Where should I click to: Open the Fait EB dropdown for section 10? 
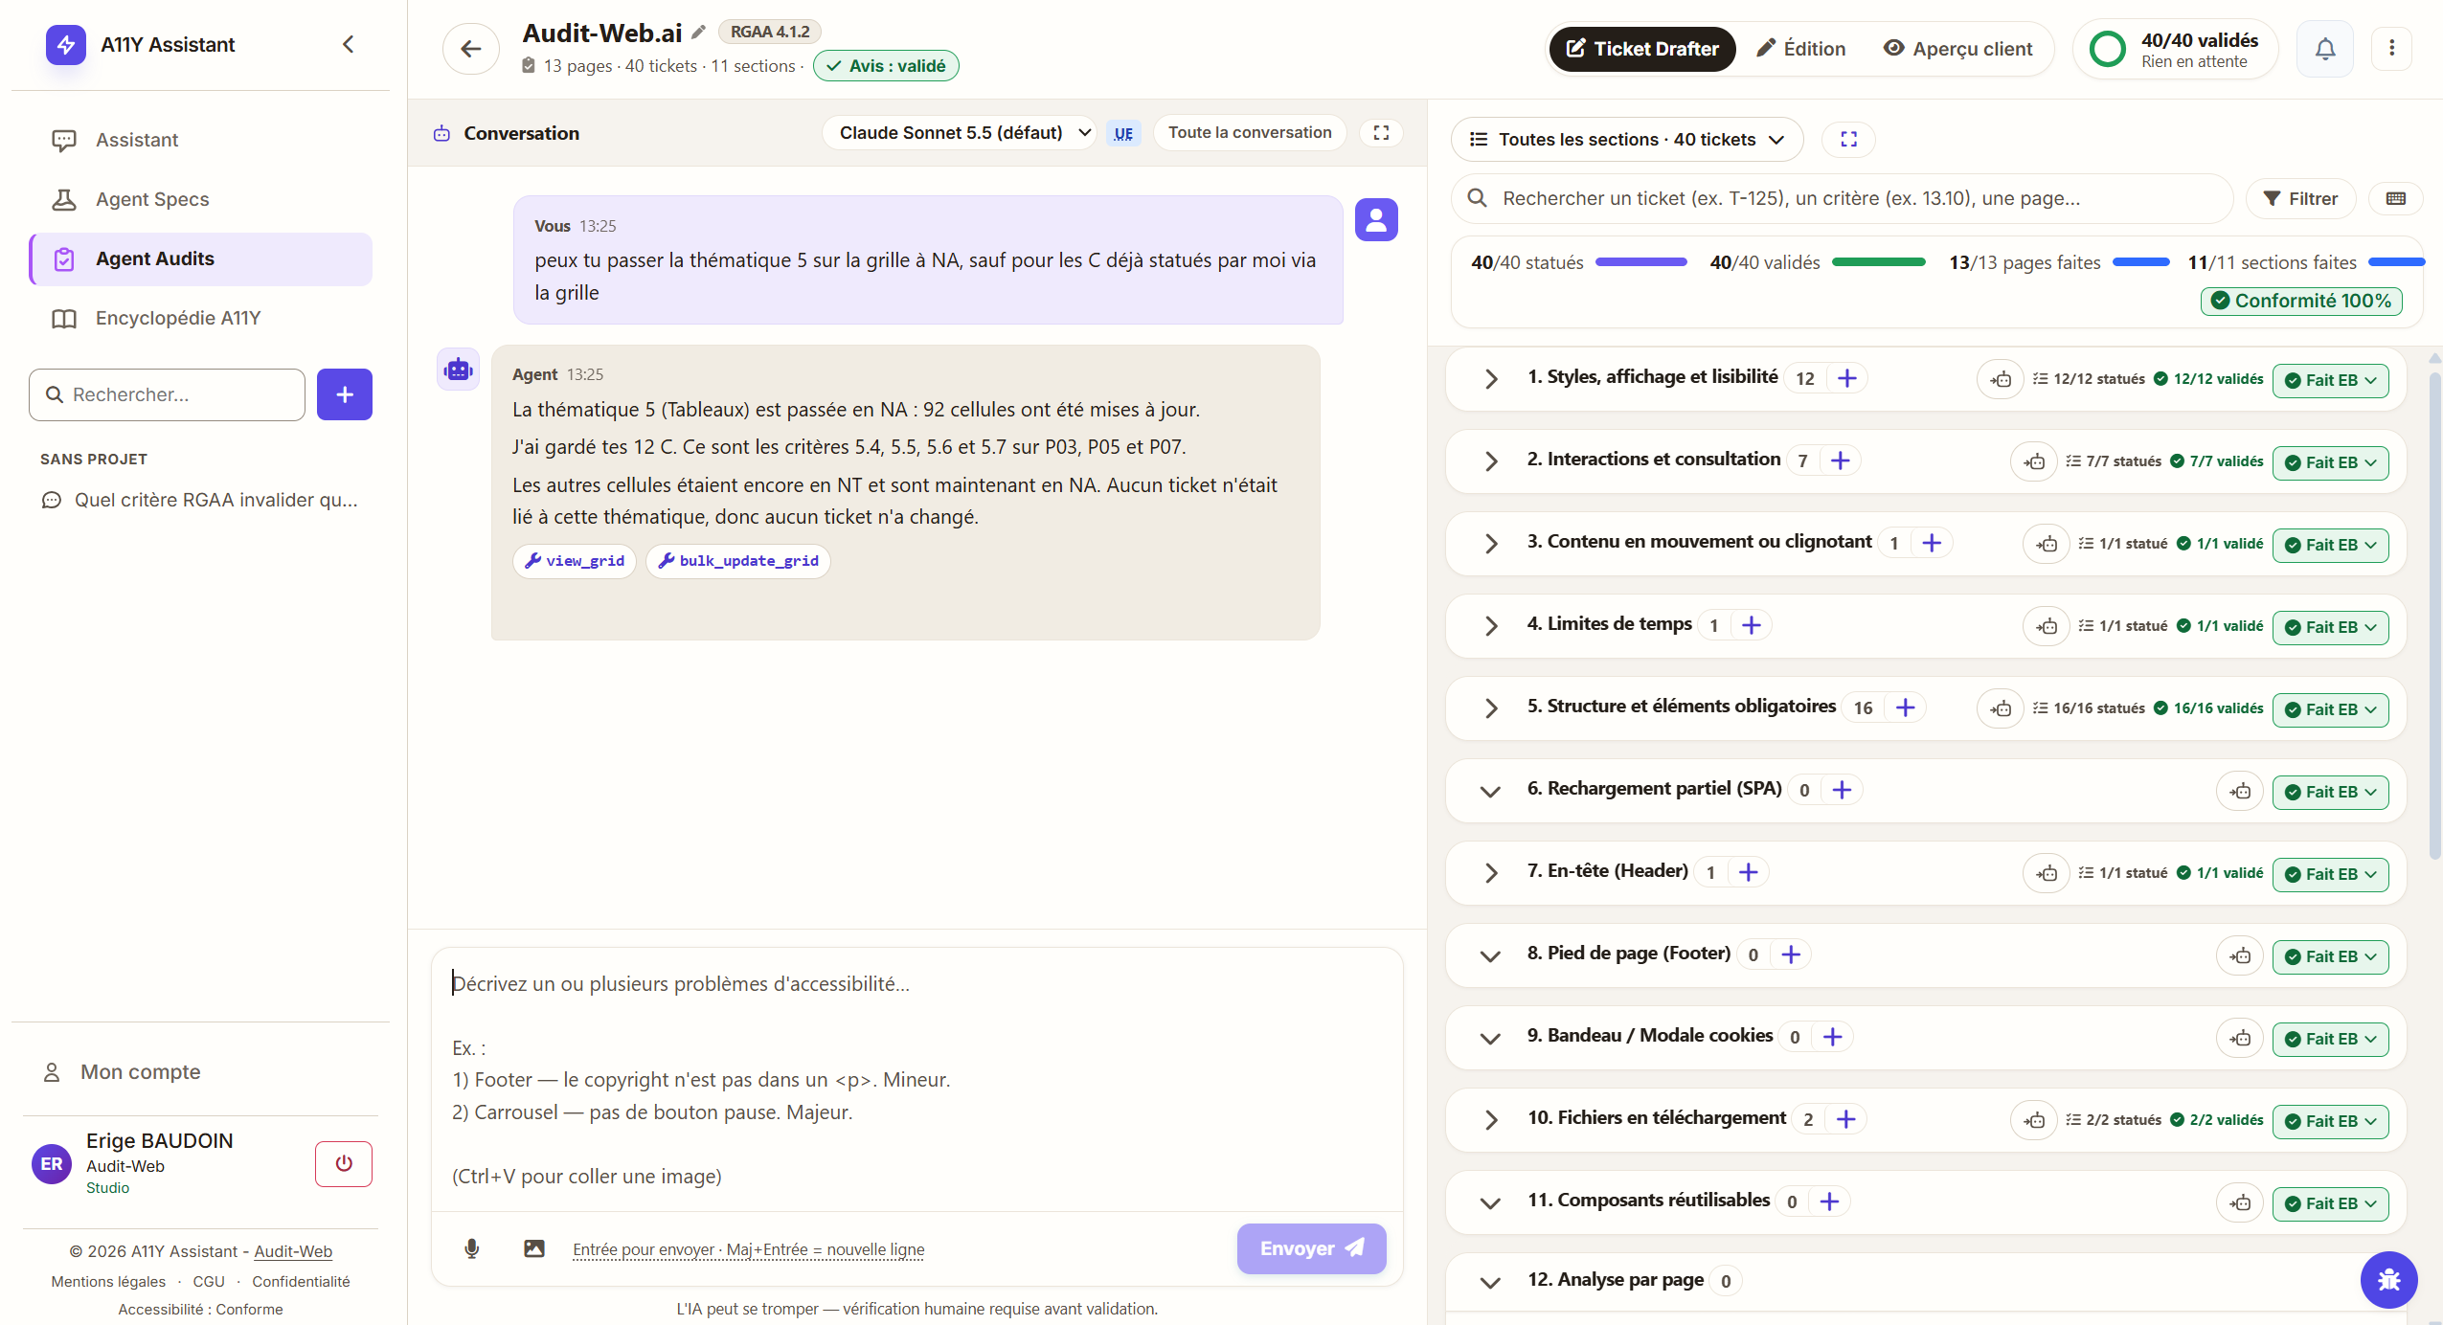point(2330,1121)
